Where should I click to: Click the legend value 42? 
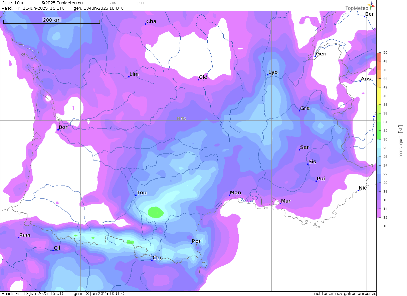385,87
